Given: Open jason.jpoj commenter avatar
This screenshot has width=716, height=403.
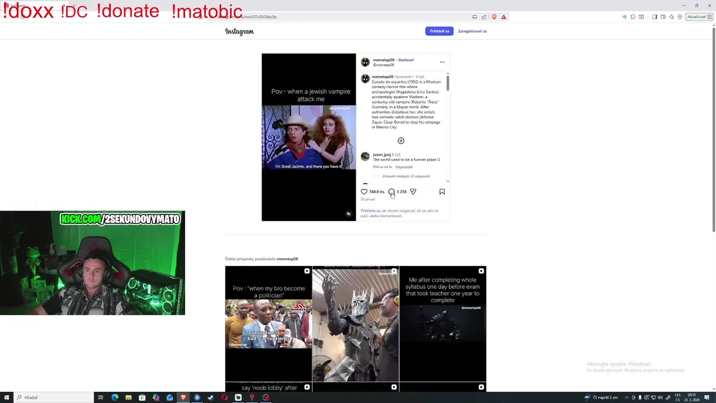Looking at the screenshot, I should [365, 156].
